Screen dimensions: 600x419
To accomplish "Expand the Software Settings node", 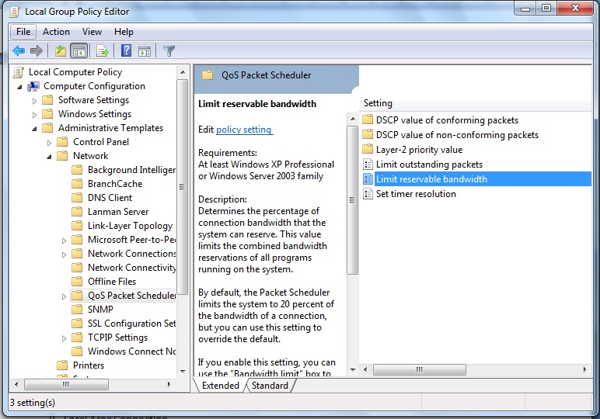I will (x=34, y=101).
